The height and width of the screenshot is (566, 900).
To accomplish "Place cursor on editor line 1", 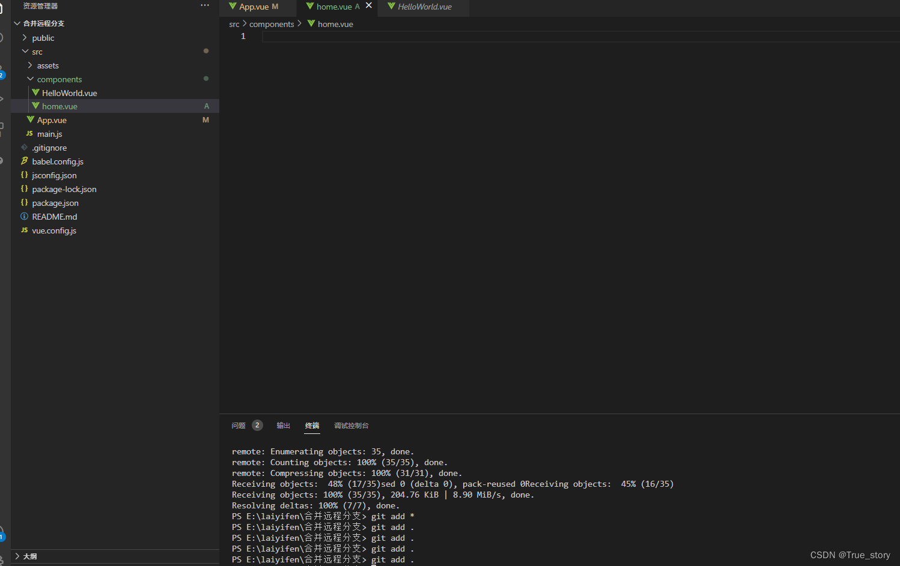I will 580,37.
